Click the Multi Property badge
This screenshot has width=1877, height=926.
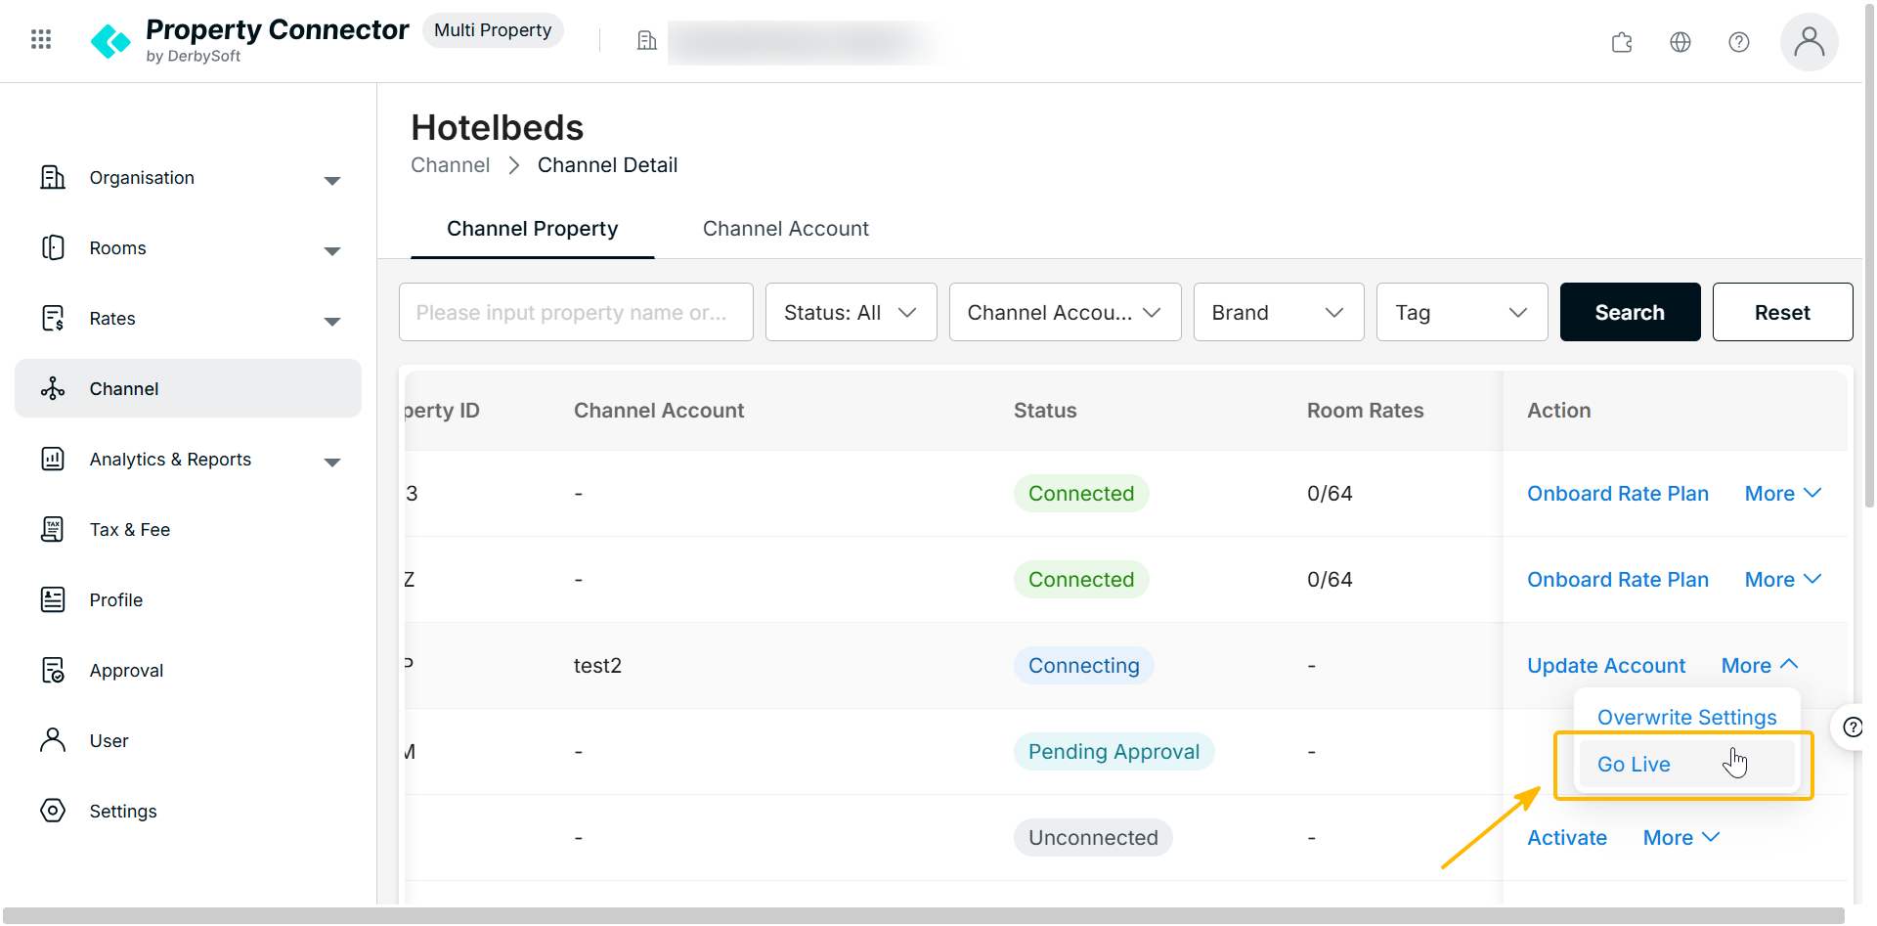tap(493, 30)
